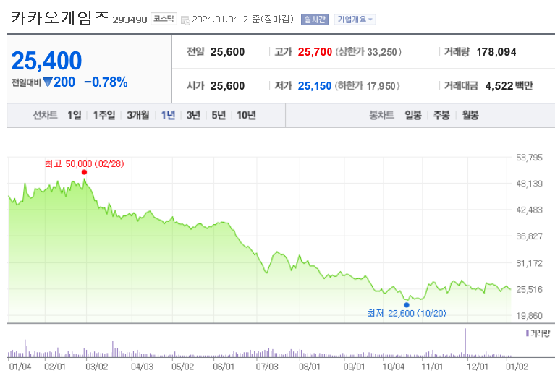The image size is (555, 381).
Task: Click the 카카오게임즈 stock title
Action: point(60,17)
